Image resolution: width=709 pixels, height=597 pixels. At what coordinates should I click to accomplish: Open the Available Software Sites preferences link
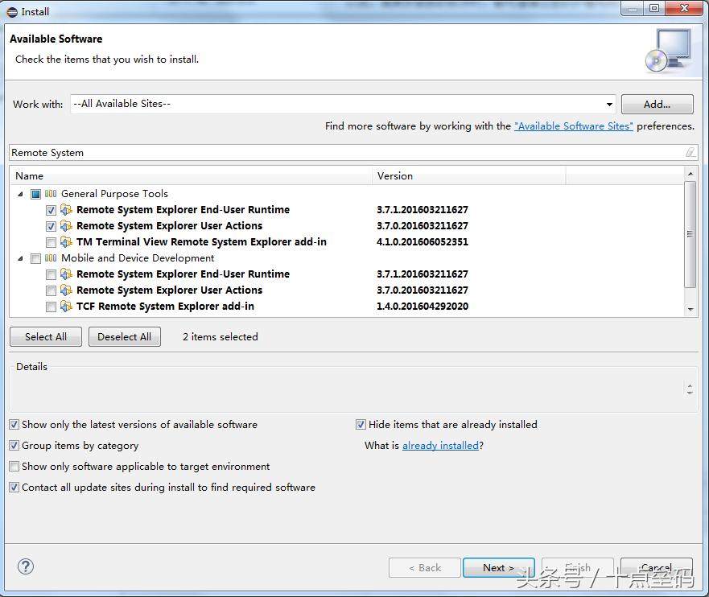[573, 126]
